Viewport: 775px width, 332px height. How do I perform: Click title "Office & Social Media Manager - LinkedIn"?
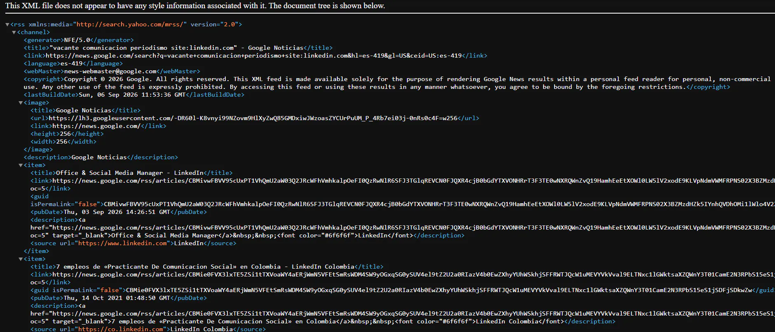point(131,173)
